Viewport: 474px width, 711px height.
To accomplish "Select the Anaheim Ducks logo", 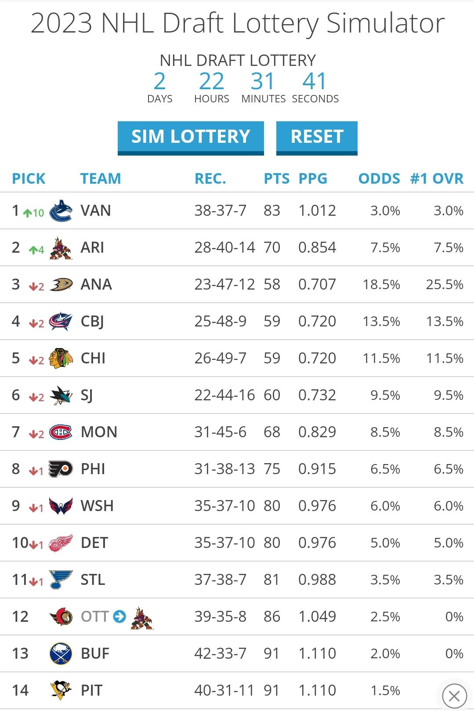I will (61, 285).
